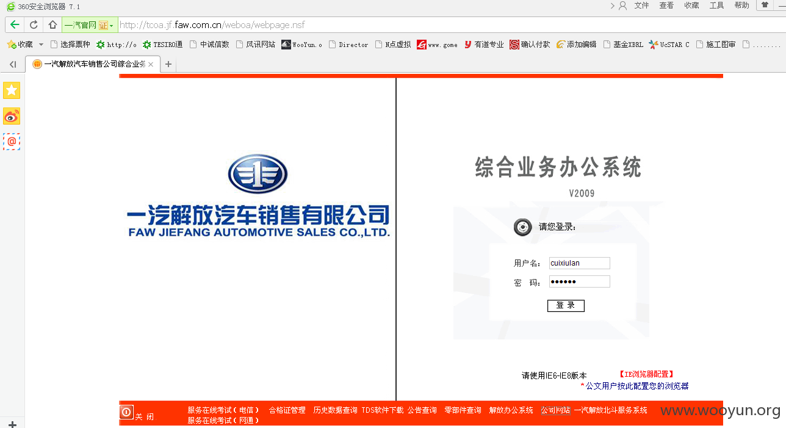Open the 解放办公系统 link
Viewport: 786px width, 428px height.
pyautogui.click(x=511, y=410)
